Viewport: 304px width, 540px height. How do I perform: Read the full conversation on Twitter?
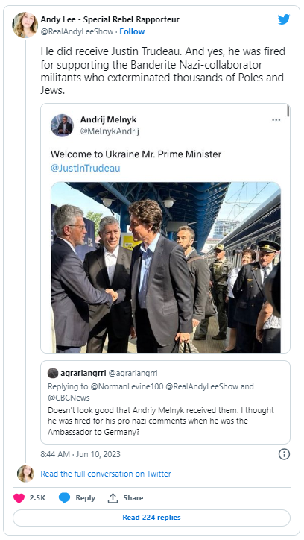106,474
